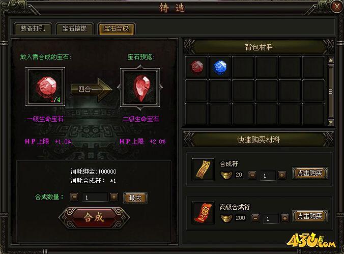Click the backpack scrollbar down arrow

[331, 122]
